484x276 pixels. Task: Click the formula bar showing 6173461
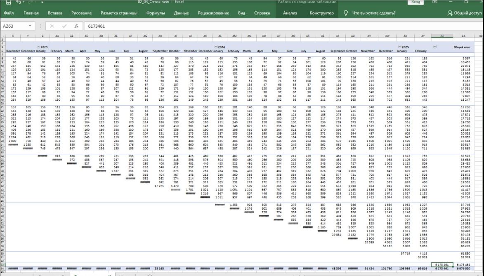248,26
